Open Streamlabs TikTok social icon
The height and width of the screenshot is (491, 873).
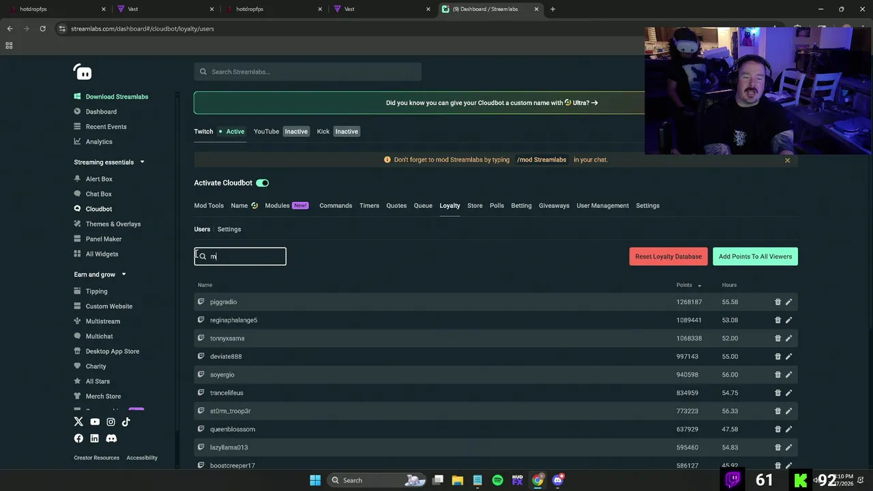point(126,421)
